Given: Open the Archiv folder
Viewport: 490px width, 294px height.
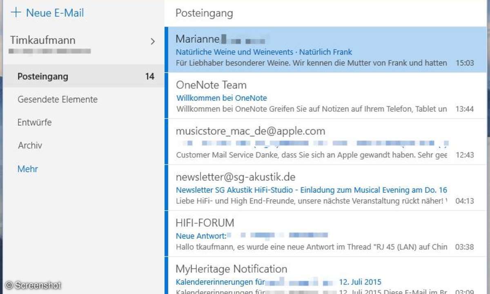Looking at the screenshot, I should point(30,145).
